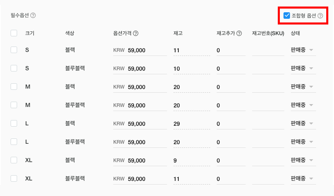Viewport: 334px width, 196px height.
Task: Check the select-all checkbox in header row
Action: click(14, 33)
